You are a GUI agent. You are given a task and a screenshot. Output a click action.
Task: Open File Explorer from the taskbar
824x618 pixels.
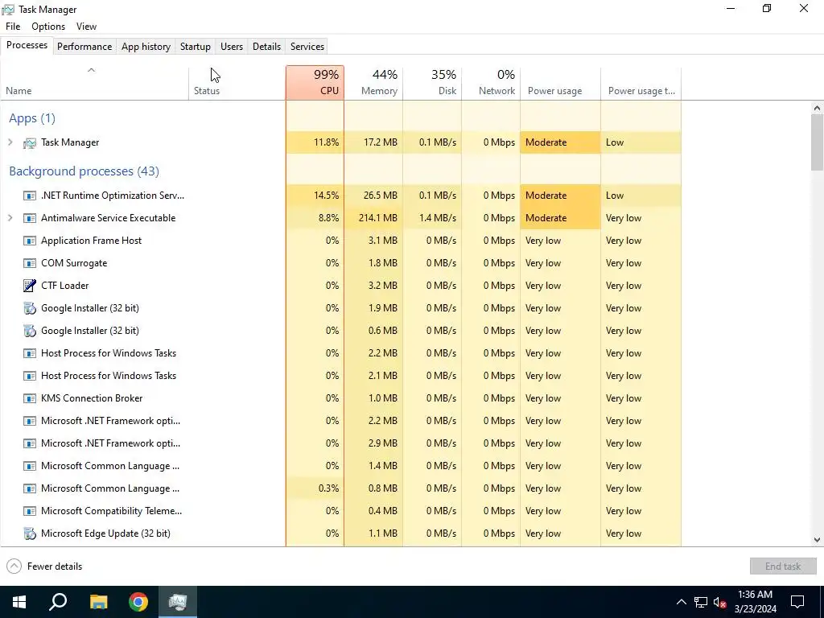[x=98, y=602]
